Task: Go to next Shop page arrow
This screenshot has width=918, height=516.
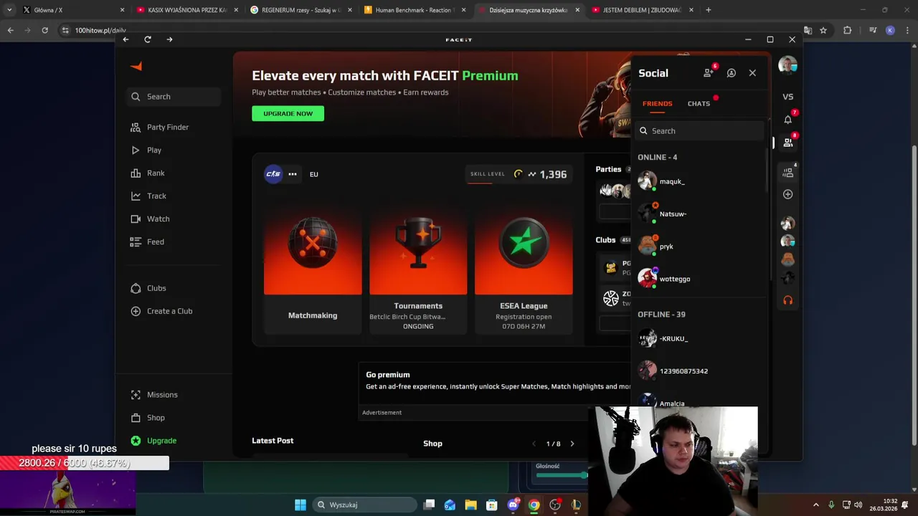Action: click(x=572, y=444)
